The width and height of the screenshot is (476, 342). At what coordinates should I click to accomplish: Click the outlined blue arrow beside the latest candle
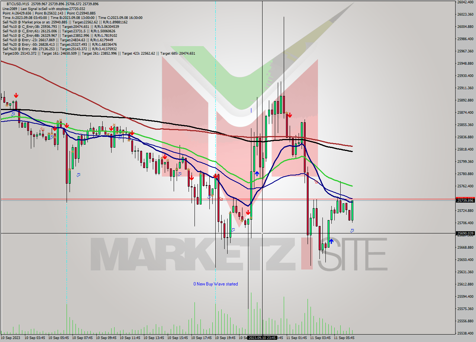click(352, 231)
